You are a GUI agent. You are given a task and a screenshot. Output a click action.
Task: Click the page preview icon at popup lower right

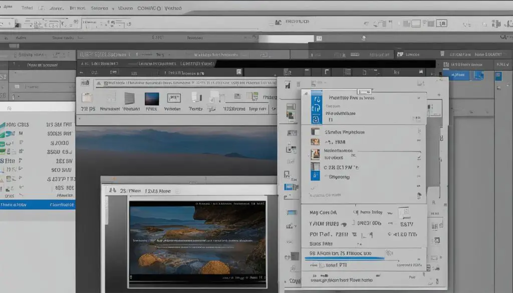pos(404,213)
